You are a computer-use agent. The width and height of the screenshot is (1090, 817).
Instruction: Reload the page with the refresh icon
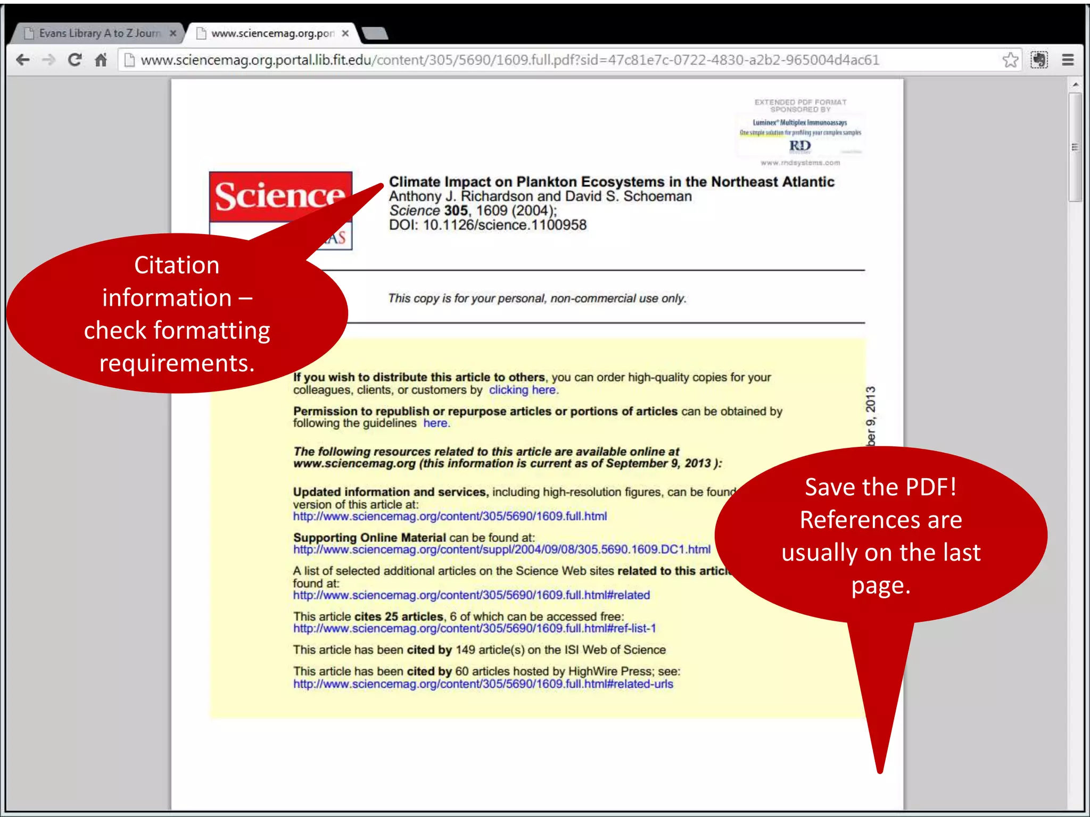click(75, 60)
